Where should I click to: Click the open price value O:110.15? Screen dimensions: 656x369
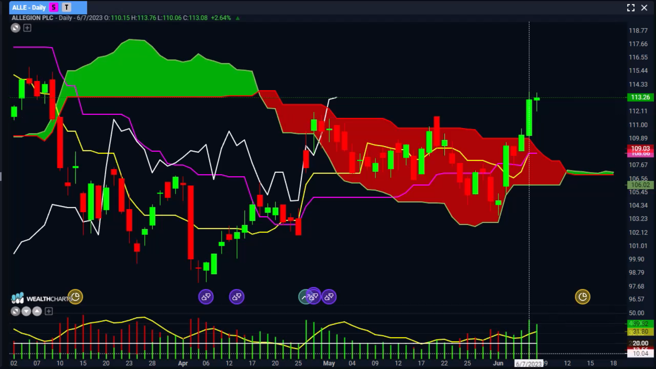[x=117, y=18]
